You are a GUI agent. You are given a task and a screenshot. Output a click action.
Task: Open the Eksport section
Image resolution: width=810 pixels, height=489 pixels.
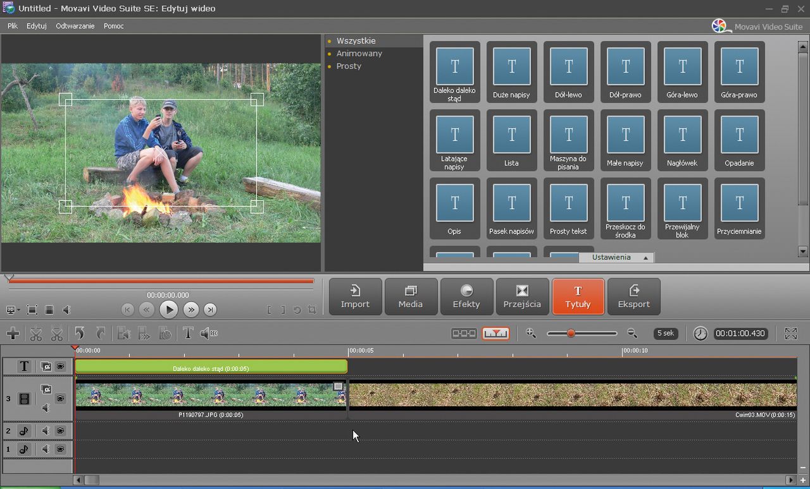coord(633,297)
